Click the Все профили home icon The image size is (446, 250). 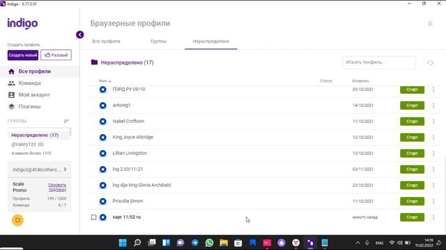tap(11, 72)
